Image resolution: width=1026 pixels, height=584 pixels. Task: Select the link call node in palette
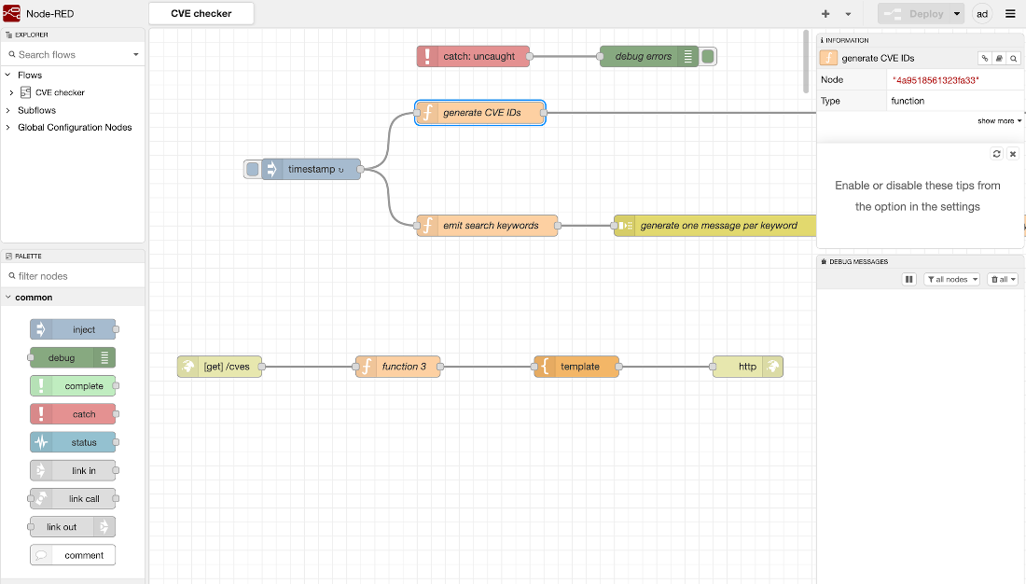[x=73, y=498]
